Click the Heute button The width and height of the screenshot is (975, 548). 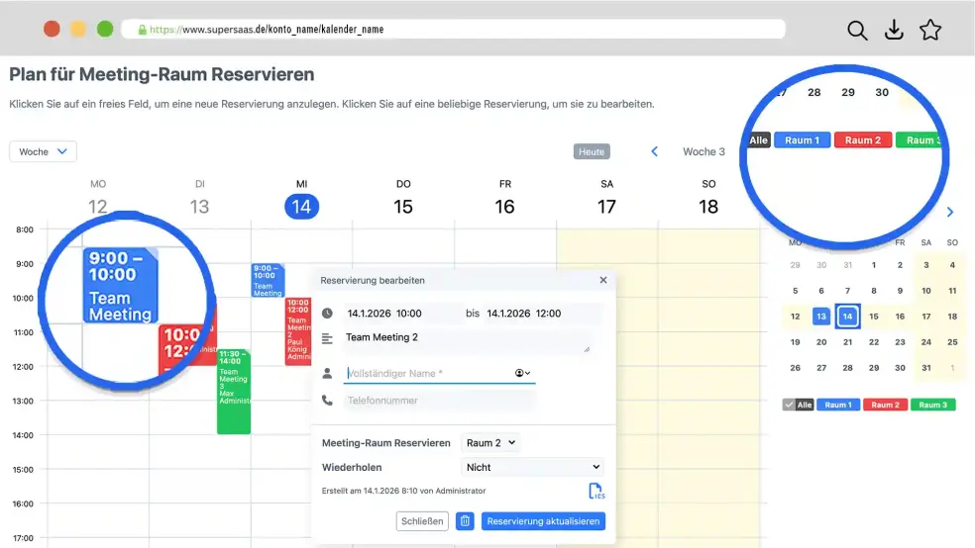(592, 151)
